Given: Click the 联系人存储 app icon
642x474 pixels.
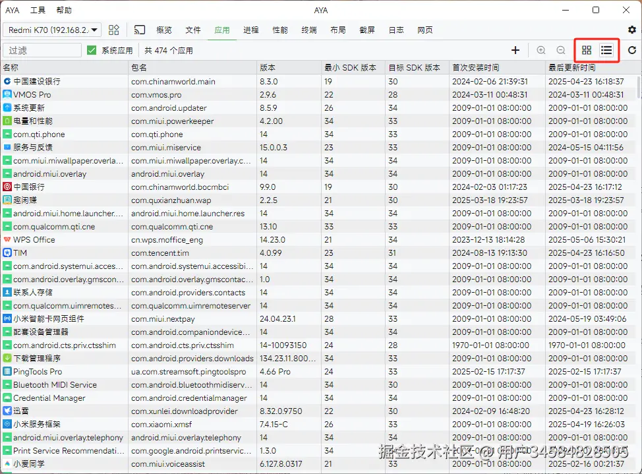Looking at the screenshot, I should click(7, 292).
